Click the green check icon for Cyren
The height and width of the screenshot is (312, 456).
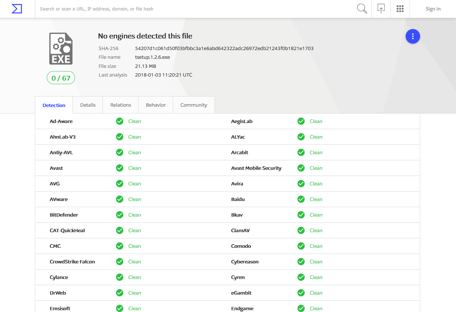(x=301, y=277)
